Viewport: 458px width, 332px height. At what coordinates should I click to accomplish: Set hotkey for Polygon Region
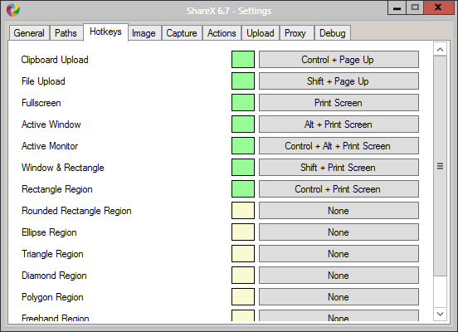[x=339, y=297]
